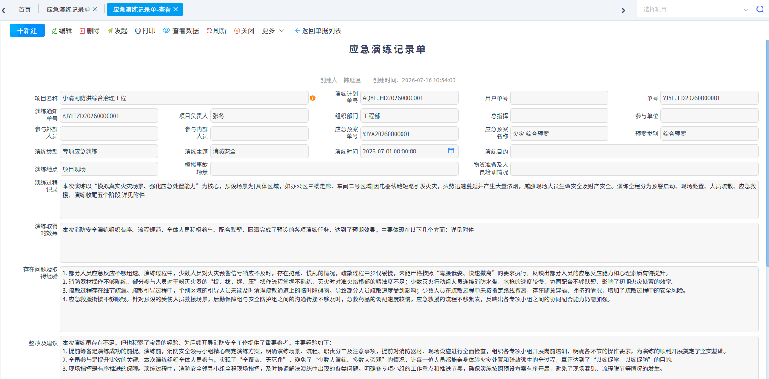Click the 项目负责人 field showing 张冬
Screen dimensions: 769x379
pyautogui.click(x=259, y=116)
